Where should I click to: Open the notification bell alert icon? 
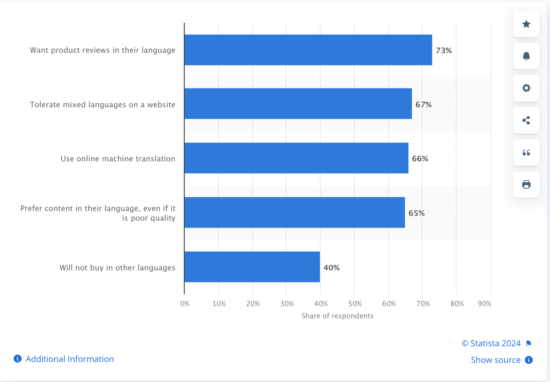point(526,56)
